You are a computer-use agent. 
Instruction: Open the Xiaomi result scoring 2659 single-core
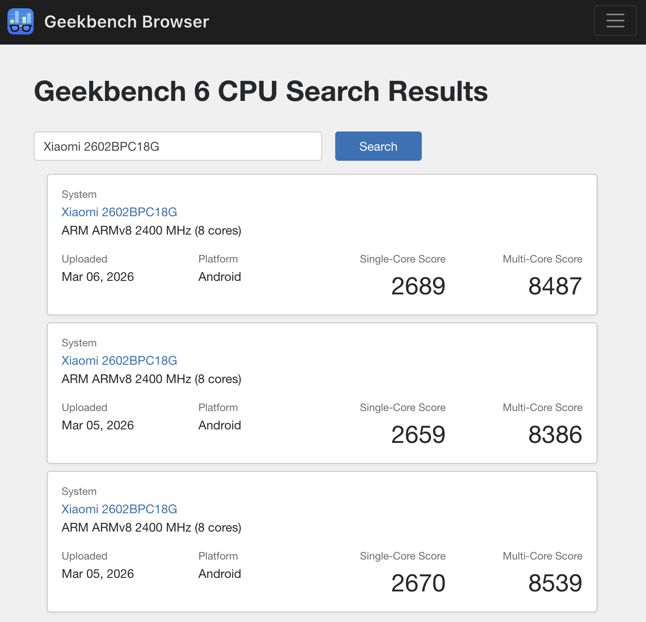[119, 361]
